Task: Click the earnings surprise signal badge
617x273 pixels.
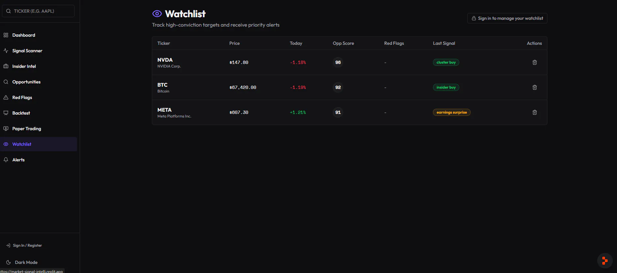Action: pos(451,112)
